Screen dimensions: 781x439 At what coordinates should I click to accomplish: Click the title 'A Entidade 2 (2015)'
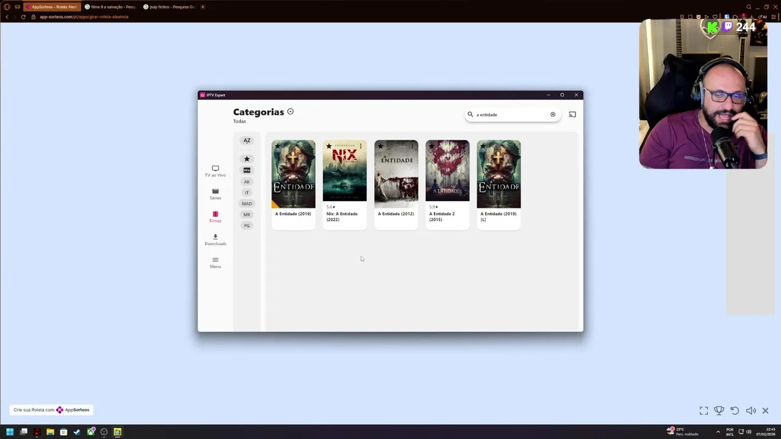442,216
